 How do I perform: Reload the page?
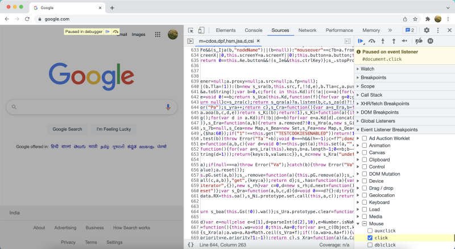(x=27, y=19)
